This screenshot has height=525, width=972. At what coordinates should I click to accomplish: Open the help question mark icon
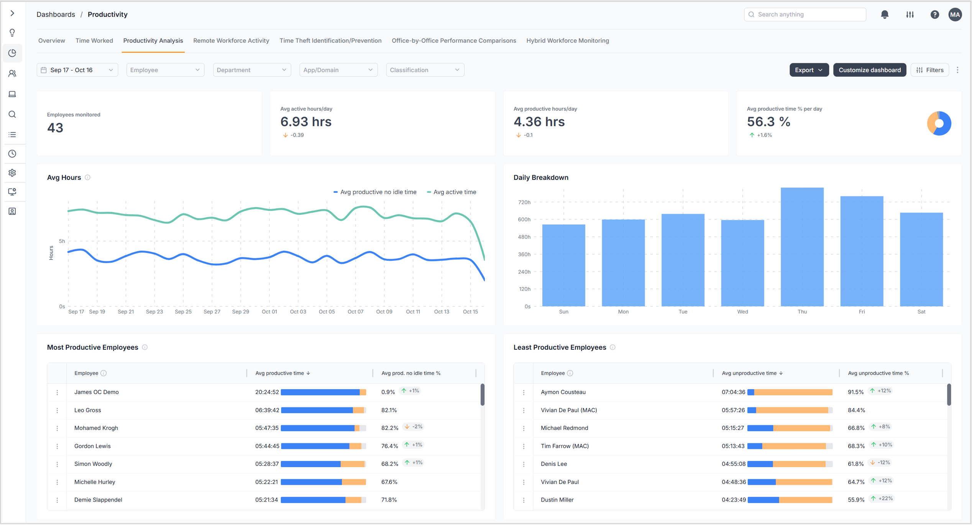[x=935, y=15]
